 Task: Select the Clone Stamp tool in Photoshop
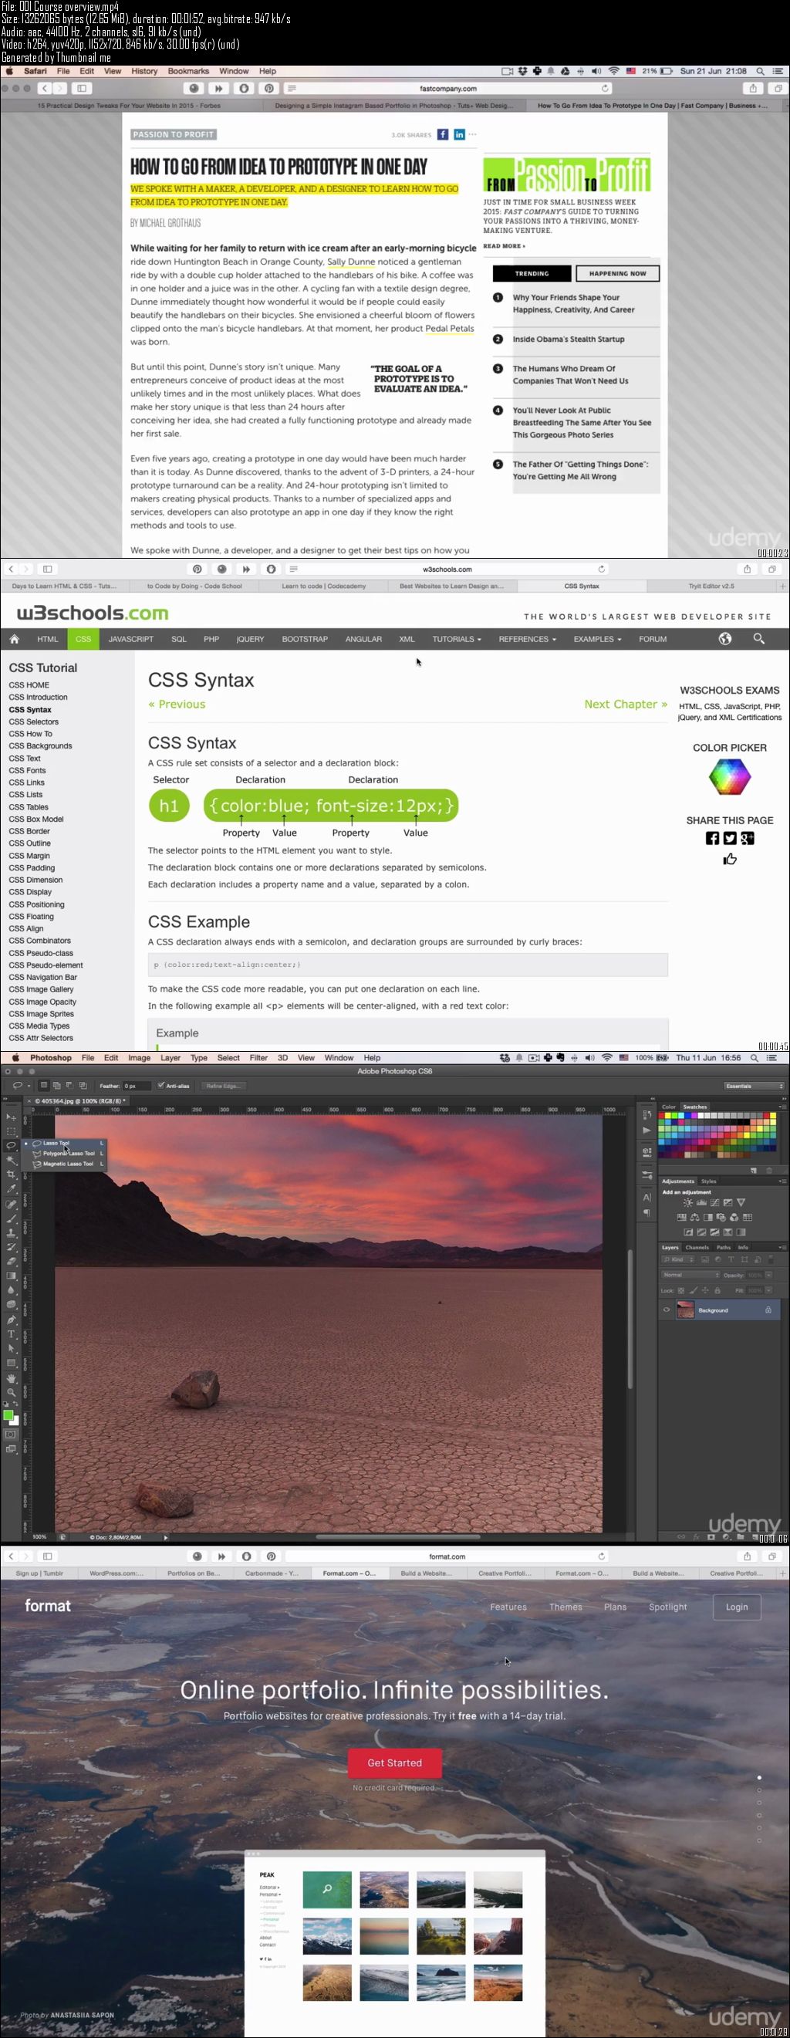pyautogui.click(x=11, y=1233)
